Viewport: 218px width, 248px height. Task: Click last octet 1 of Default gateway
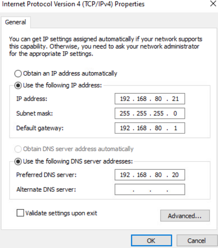point(175,128)
